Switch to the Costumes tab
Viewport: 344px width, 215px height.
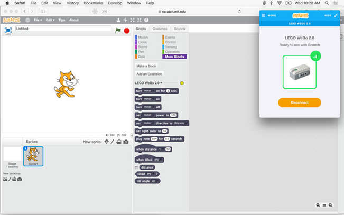160,29
